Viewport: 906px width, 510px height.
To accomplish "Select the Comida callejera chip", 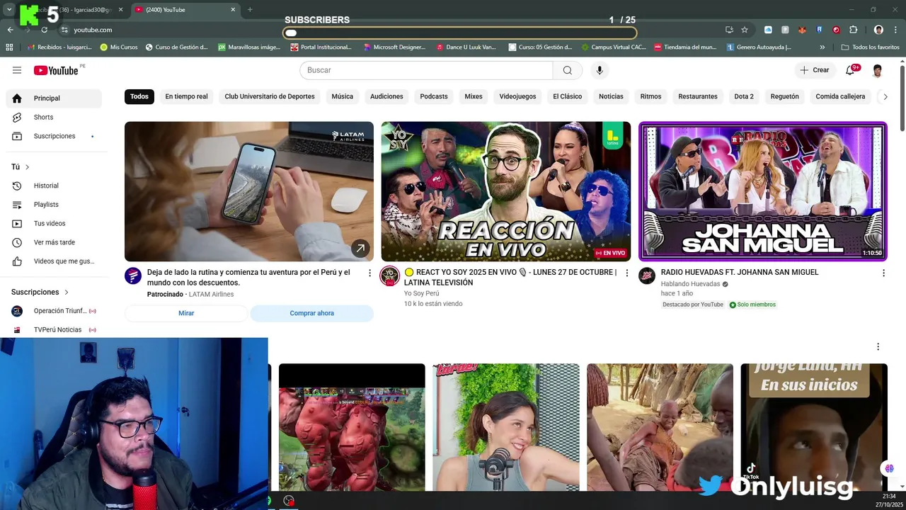I will point(840,96).
